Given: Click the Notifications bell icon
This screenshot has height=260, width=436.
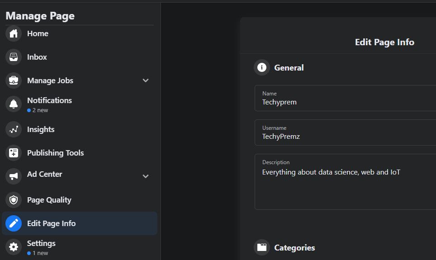Looking at the screenshot, I should tap(14, 104).
